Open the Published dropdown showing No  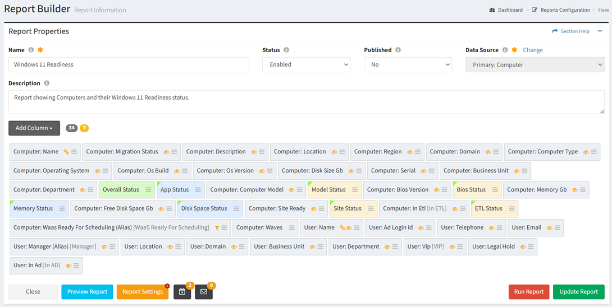point(408,65)
